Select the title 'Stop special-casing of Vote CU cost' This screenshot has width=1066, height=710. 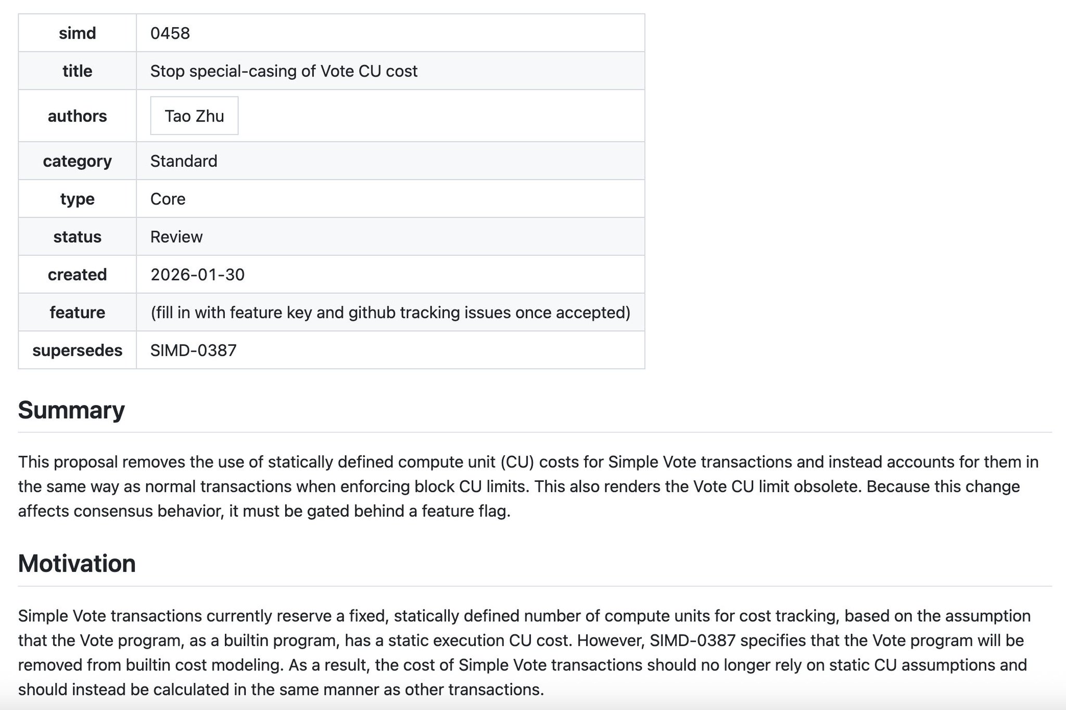(284, 71)
